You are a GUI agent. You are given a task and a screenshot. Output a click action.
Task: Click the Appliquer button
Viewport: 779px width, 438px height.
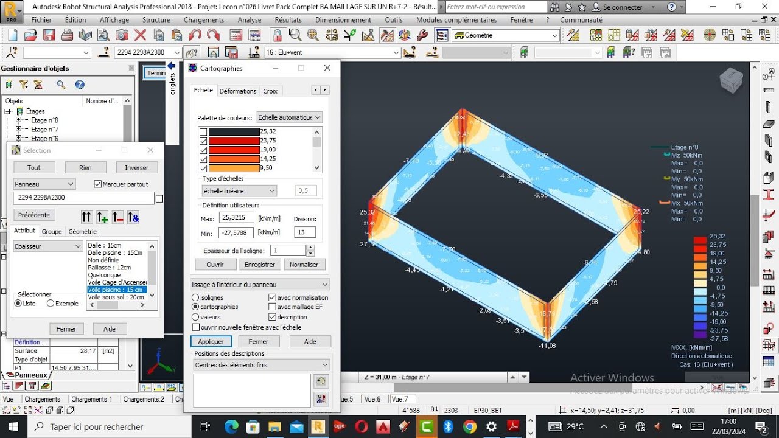point(211,342)
